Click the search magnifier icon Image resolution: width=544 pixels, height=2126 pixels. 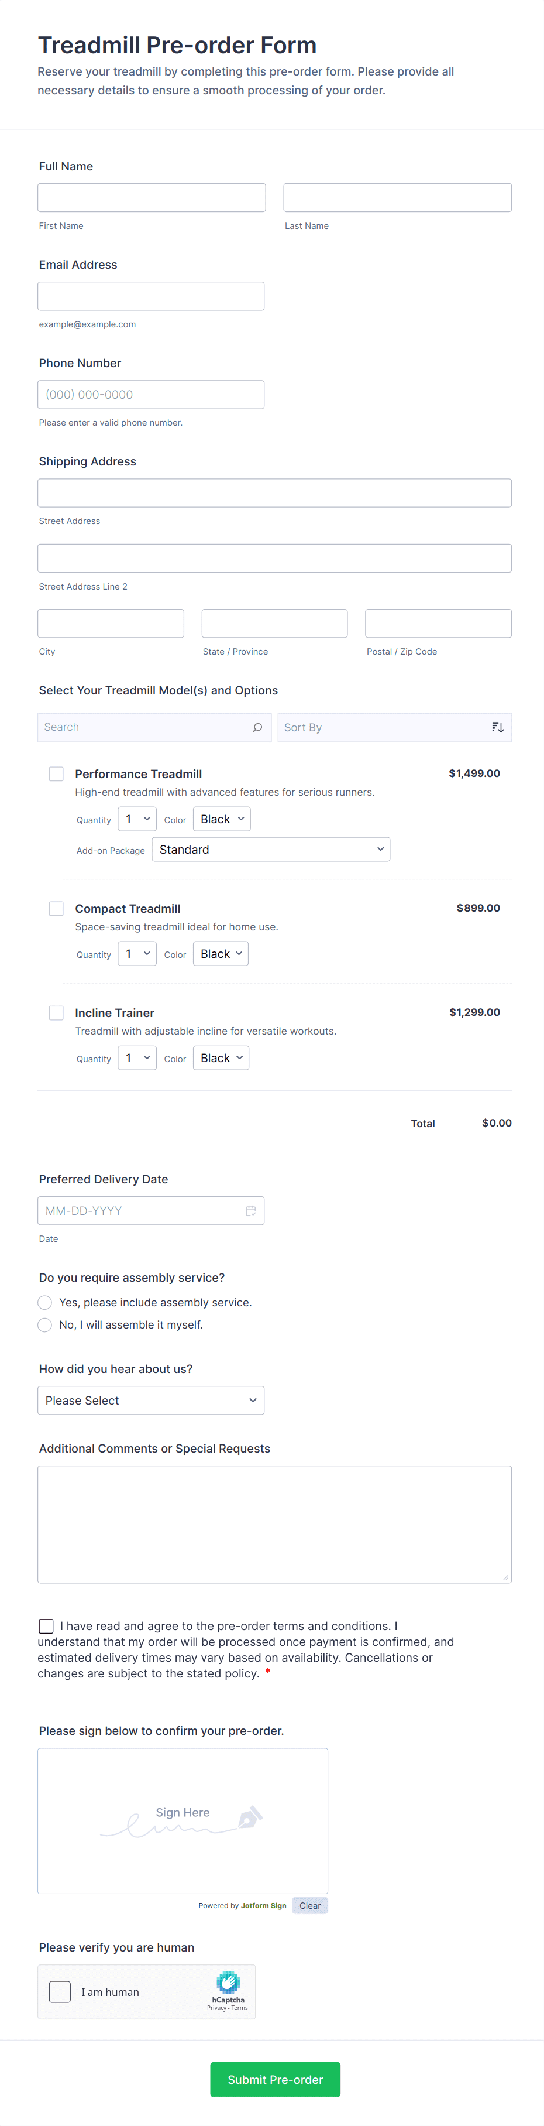[257, 727]
